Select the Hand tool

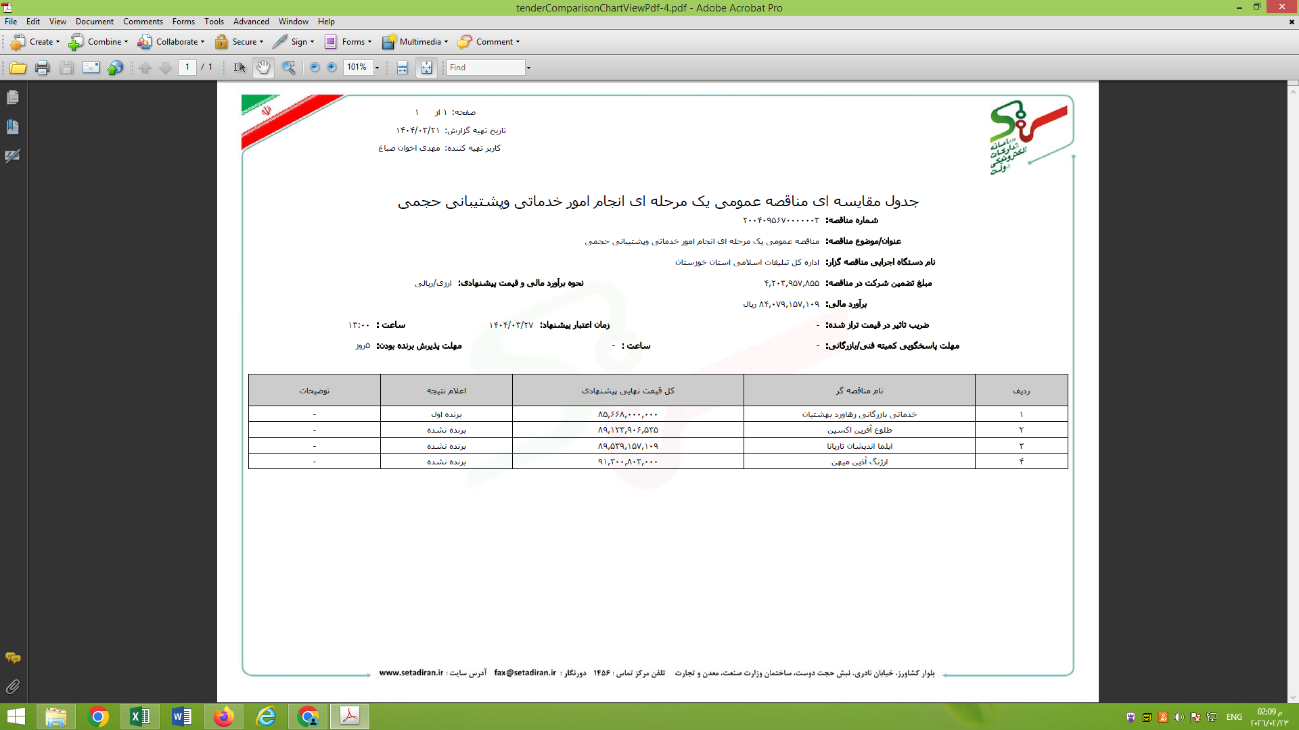[263, 68]
